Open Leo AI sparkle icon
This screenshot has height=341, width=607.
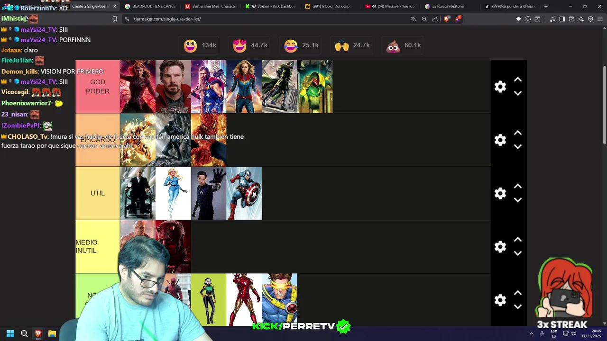click(x=581, y=19)
